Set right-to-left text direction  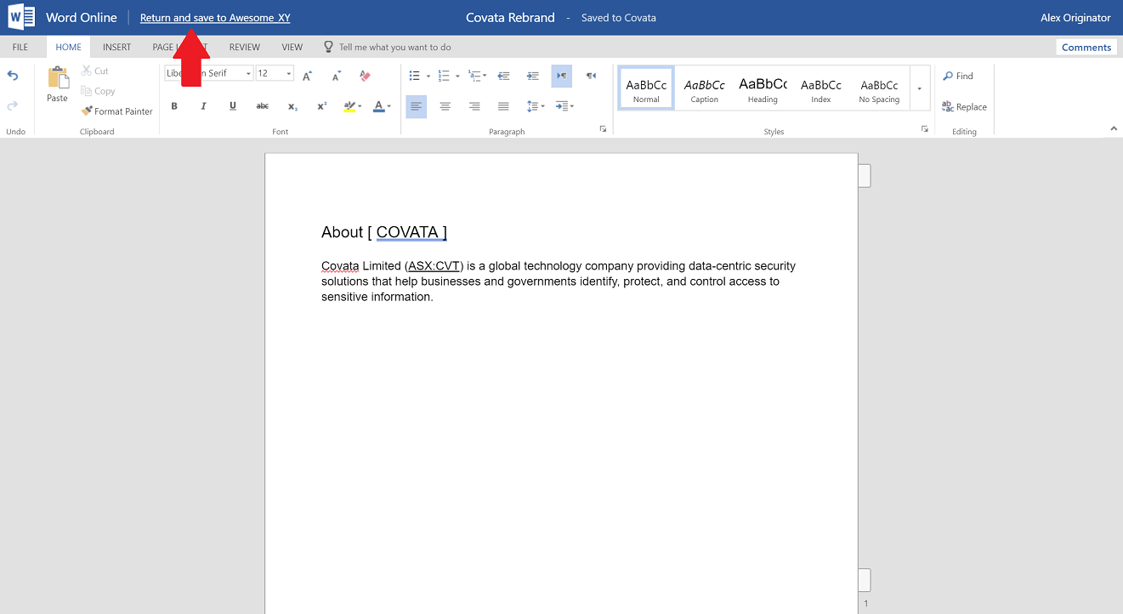coord(591,76)
